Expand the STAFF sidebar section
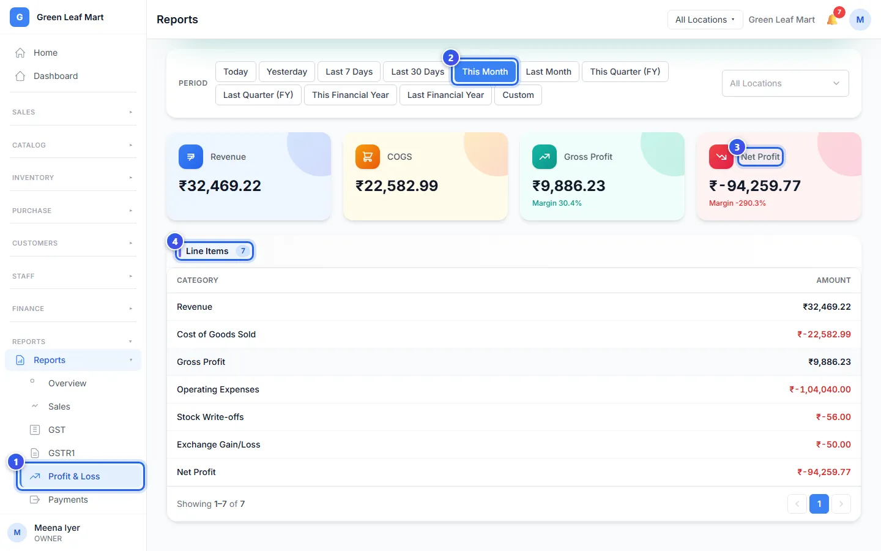Screen dimensions: 881x551 [x=73, y=276]
